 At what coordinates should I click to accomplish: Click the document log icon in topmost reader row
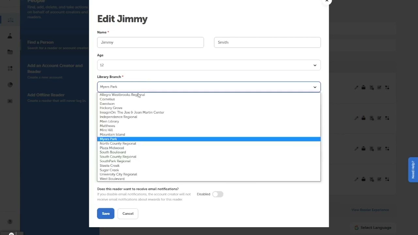[x=372, y=87]
